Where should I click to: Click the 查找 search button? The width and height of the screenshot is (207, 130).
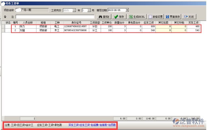(103, 17)
